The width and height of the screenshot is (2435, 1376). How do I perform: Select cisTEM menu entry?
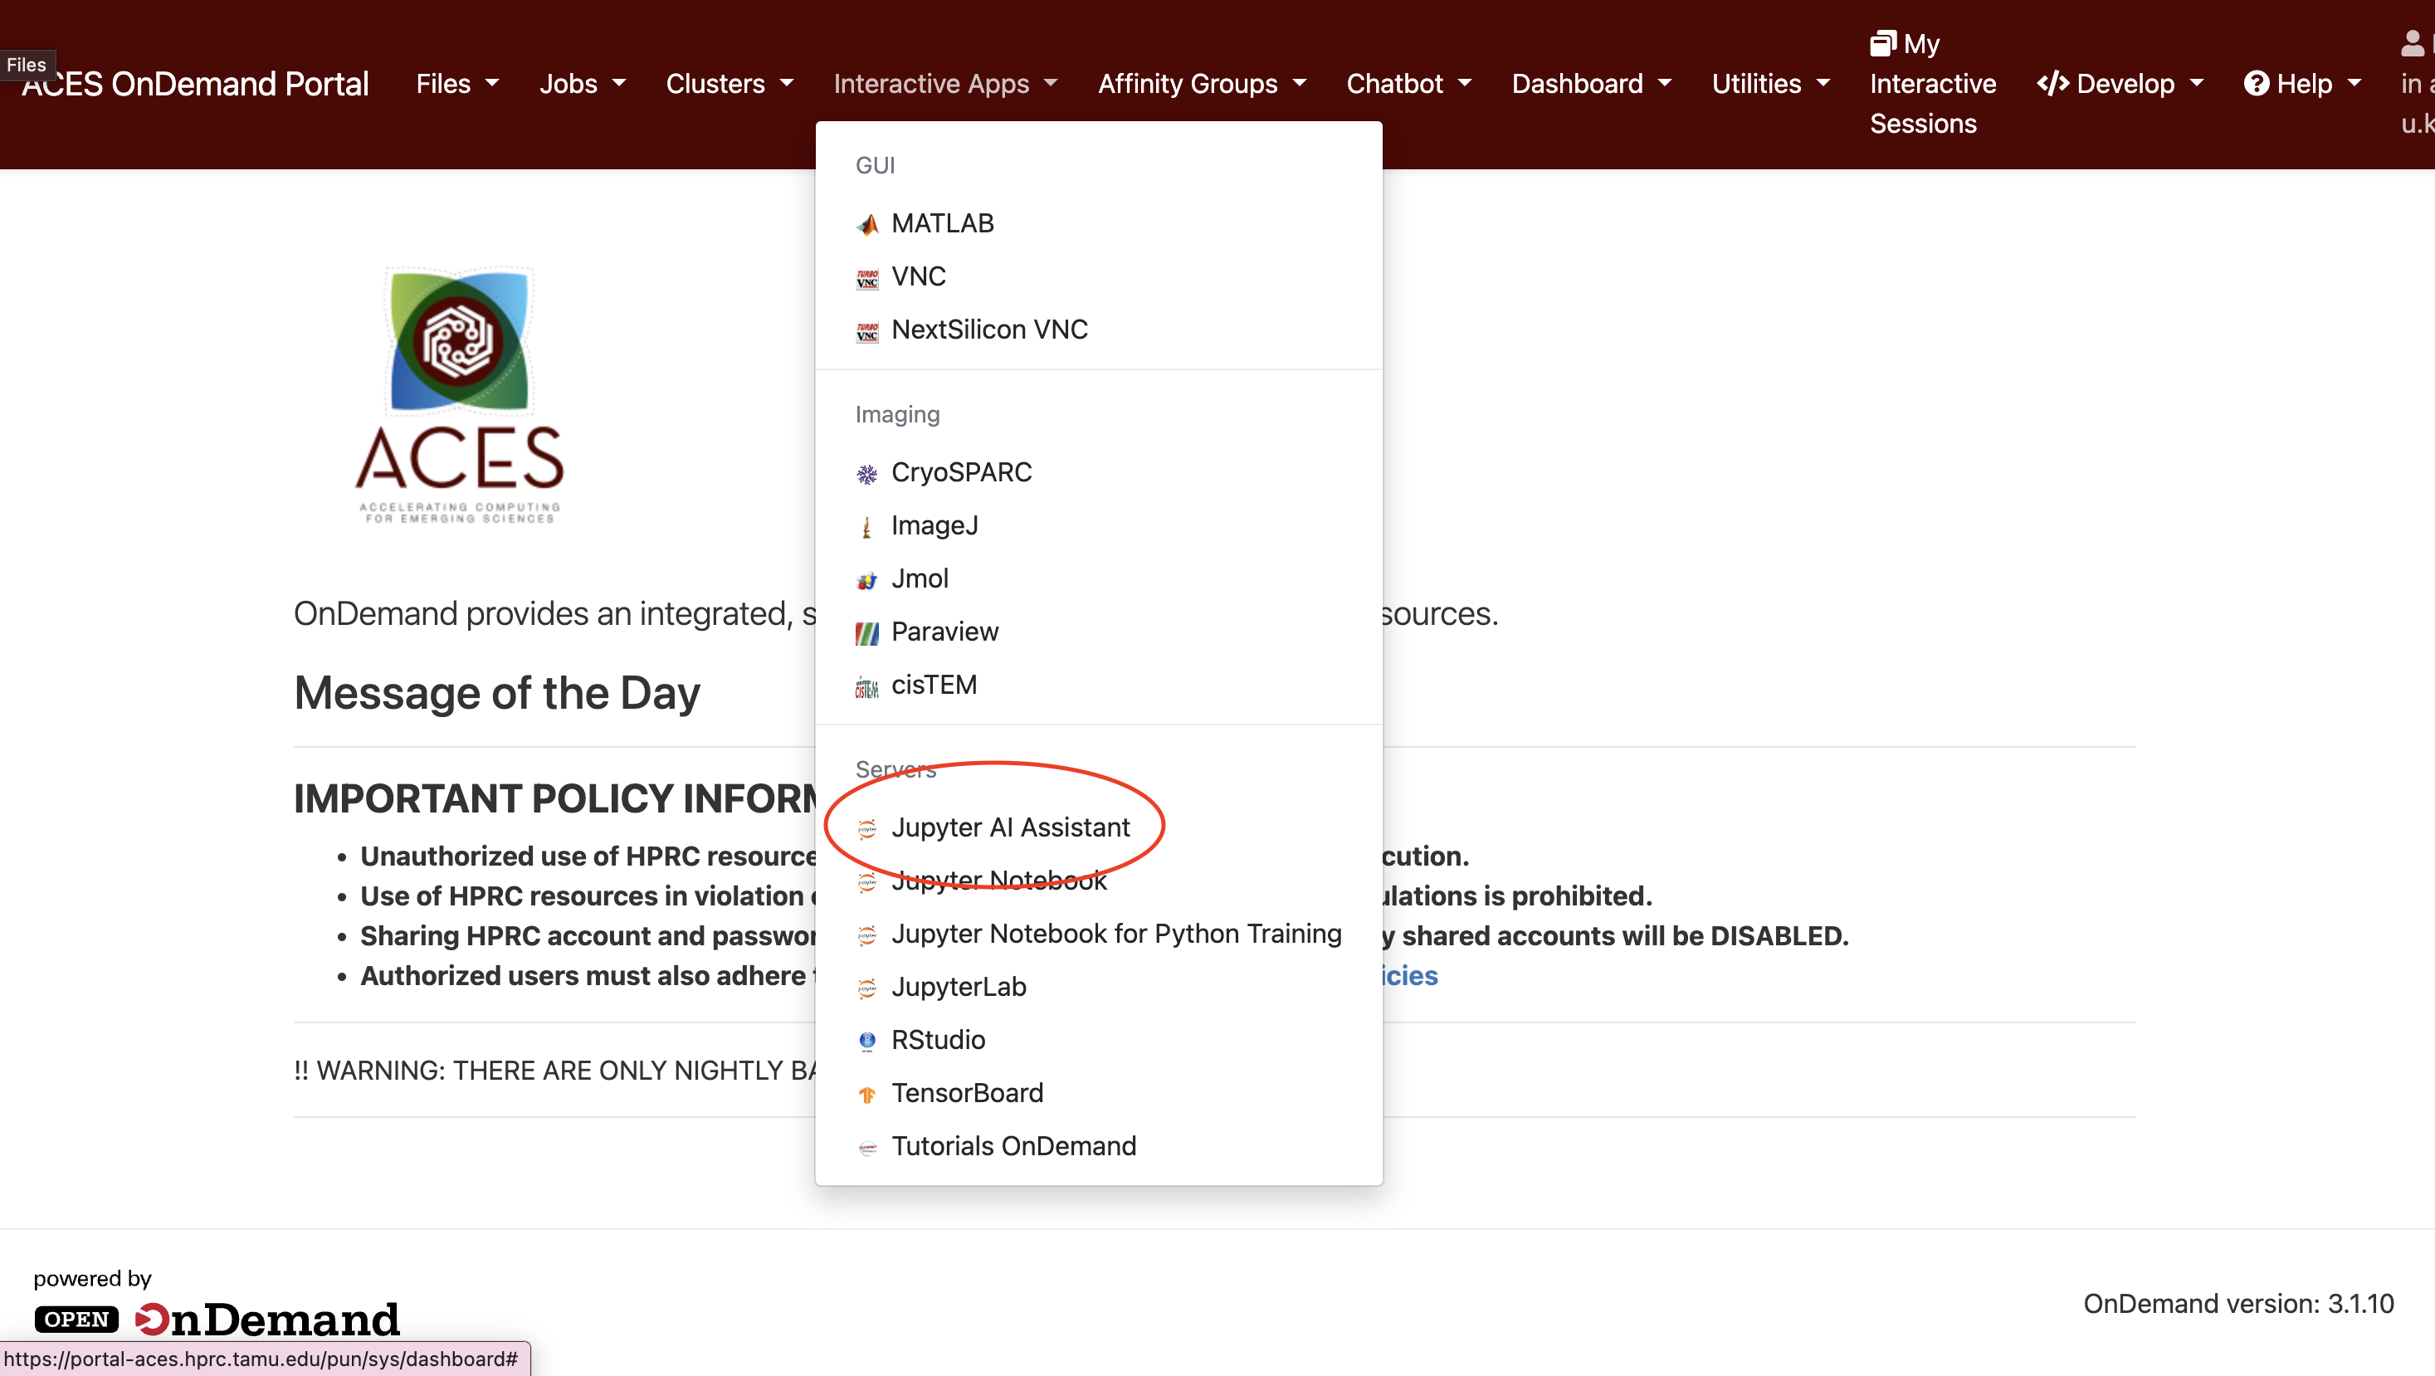tap(1098, 686)
